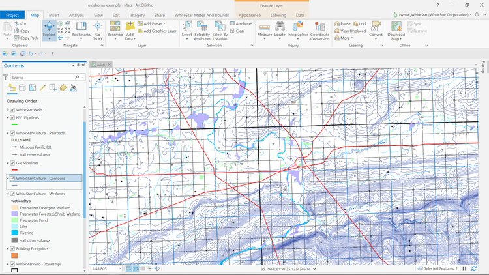The height and width of the screenshot is (275, 489).
Task: Click notifications bell icon
Action: point(477,14)
